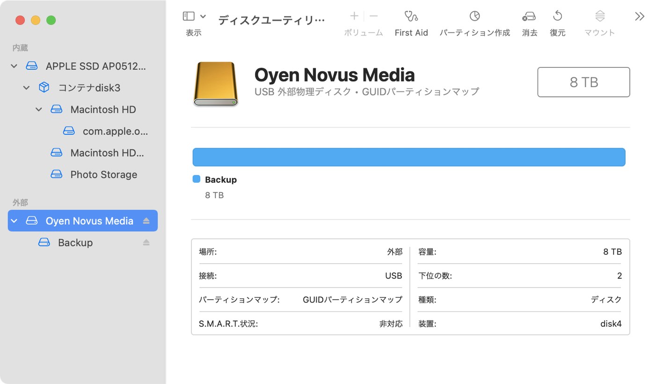Click the ディスクユーティリ… window title
655x384 pixels.
(x=271, y=20)
